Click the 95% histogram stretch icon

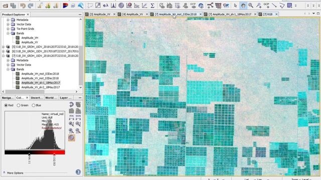[71, 117]
